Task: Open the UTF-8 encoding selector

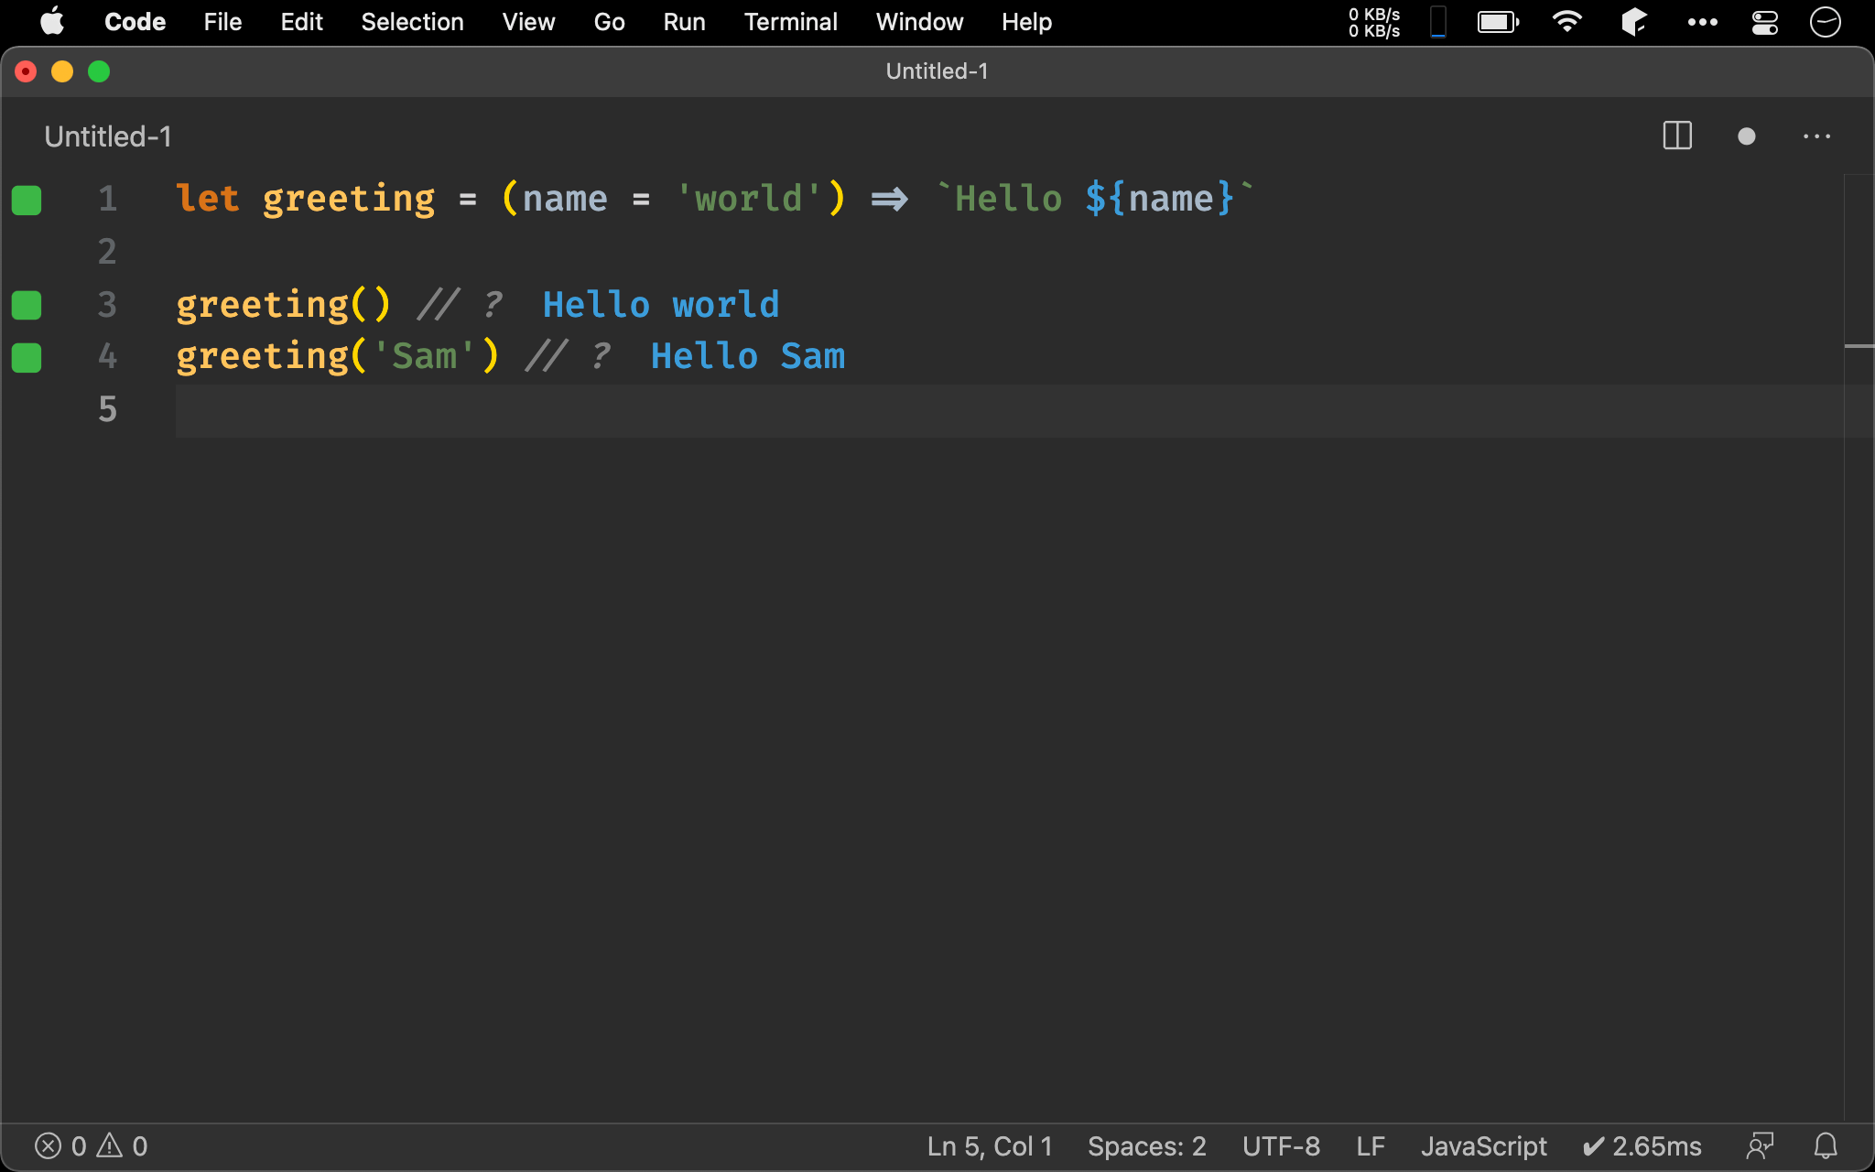Action: tap(1281, 1145)
